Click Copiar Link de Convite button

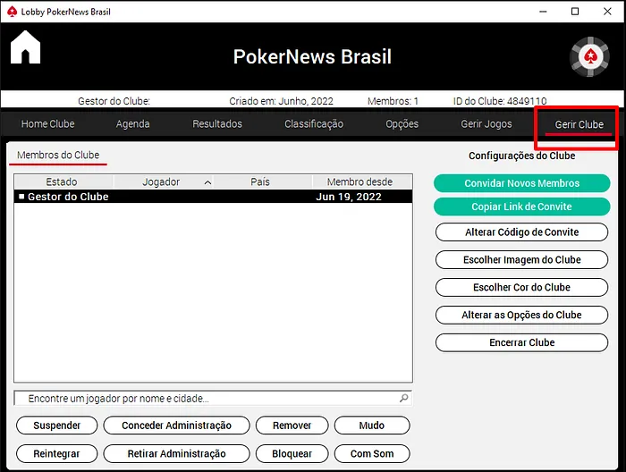pyautogui.click(x=521, y=206)
